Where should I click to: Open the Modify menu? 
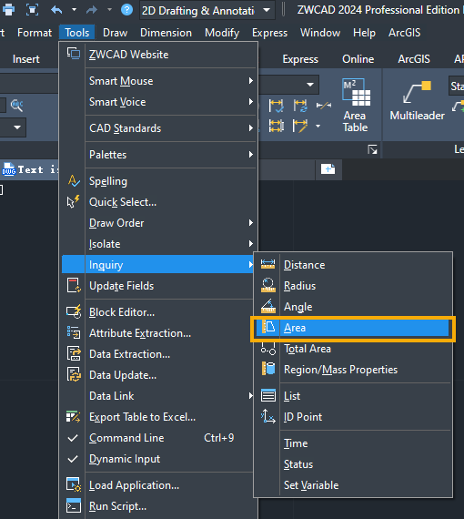click(222, 33)
